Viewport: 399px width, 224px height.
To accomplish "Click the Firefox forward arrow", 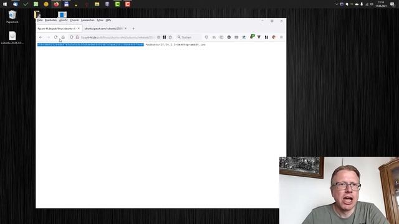I will (48, 37).
